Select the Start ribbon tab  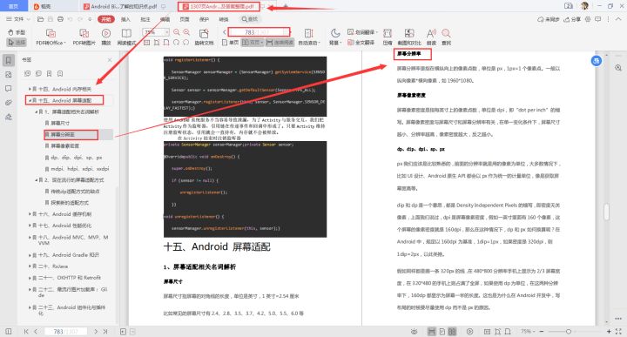[x=106, y=19]
